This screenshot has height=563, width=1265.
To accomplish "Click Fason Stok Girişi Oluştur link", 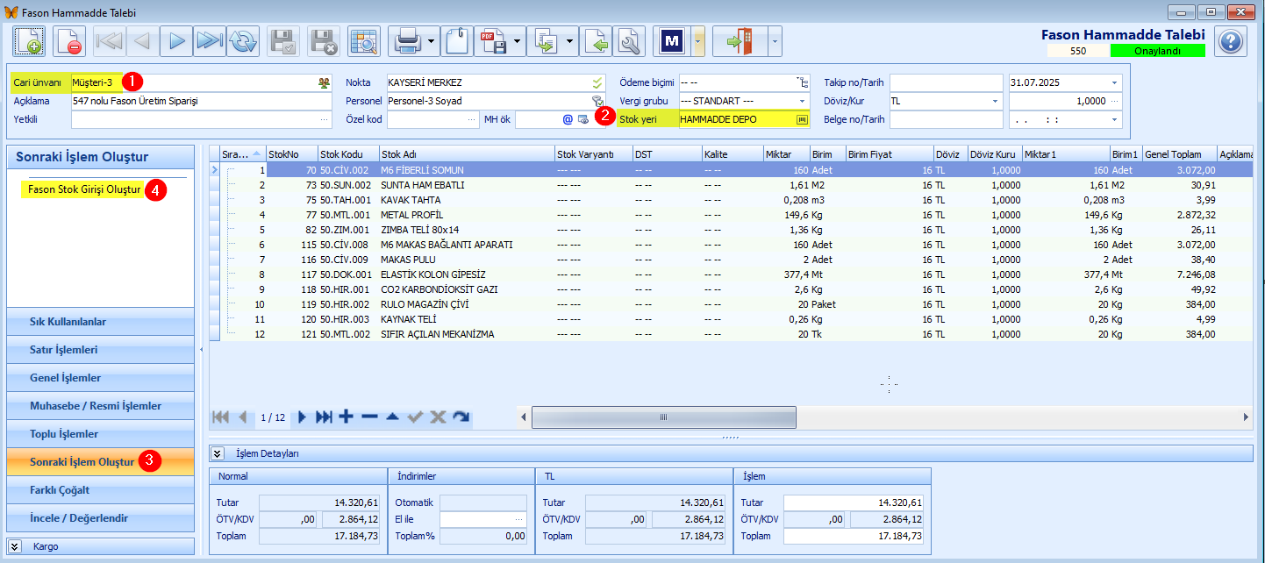I will coord(84,189).
